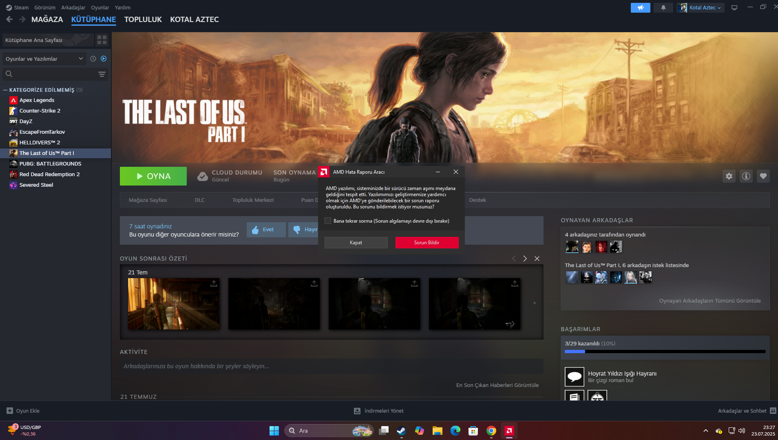
Task: Open the Oyunlar menu
Action: 100,7
